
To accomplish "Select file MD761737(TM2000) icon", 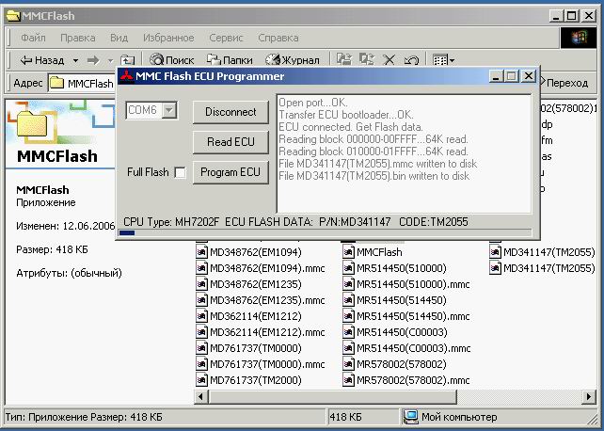I will click(x=201, y=380).
